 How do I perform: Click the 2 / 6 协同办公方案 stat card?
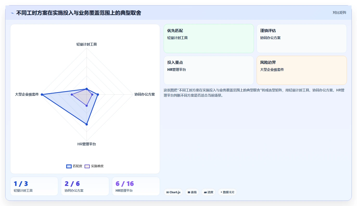point(85,186)
